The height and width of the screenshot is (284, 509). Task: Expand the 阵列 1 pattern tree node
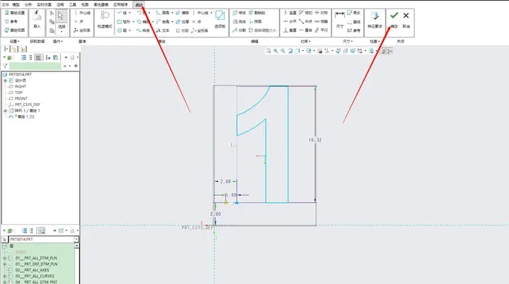(5, 111)
